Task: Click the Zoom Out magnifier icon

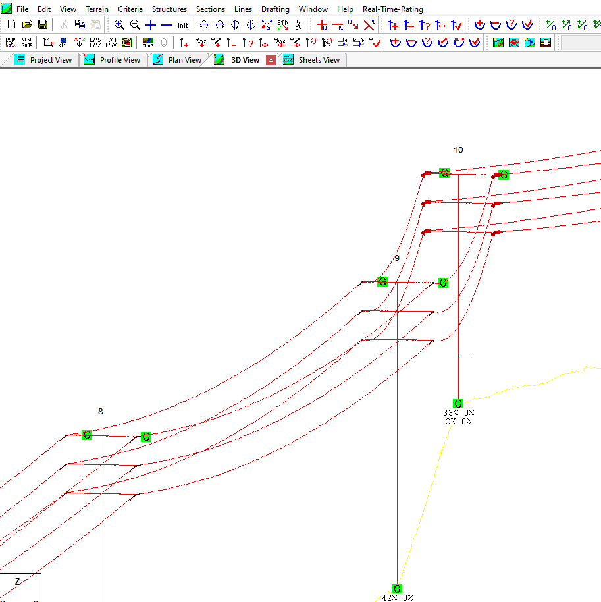Action: (x=135, y=25)
